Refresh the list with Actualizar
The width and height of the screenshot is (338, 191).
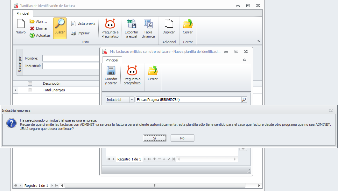tap(40, 35)
